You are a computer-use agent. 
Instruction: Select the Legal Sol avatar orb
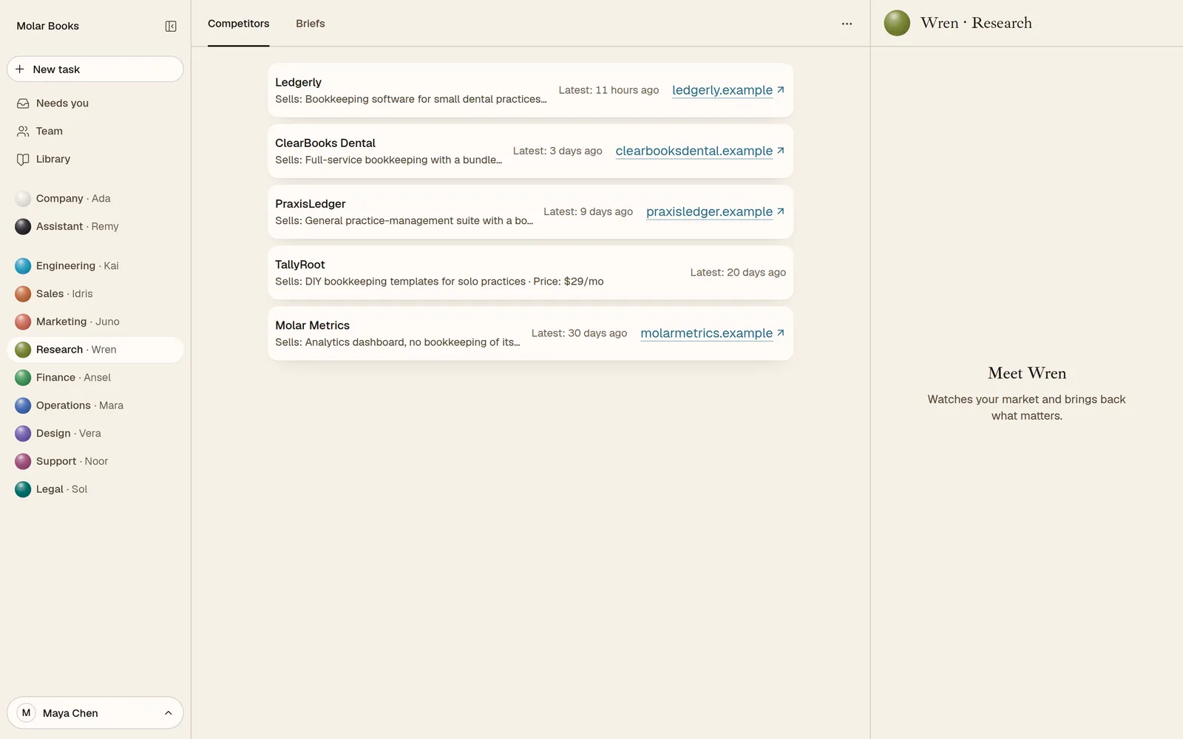23,489
